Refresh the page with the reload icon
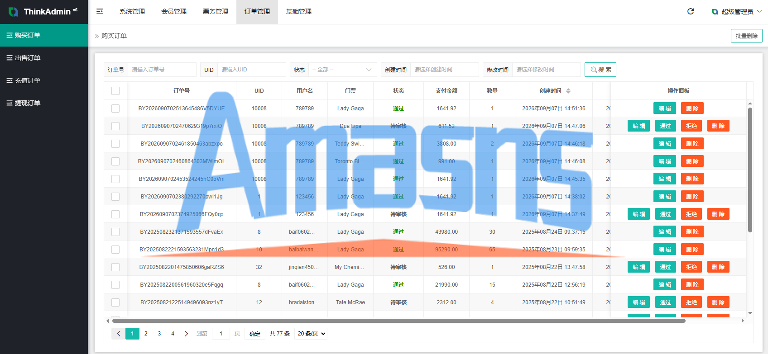The height and width of the screenshot is (354, 768). 691,11
